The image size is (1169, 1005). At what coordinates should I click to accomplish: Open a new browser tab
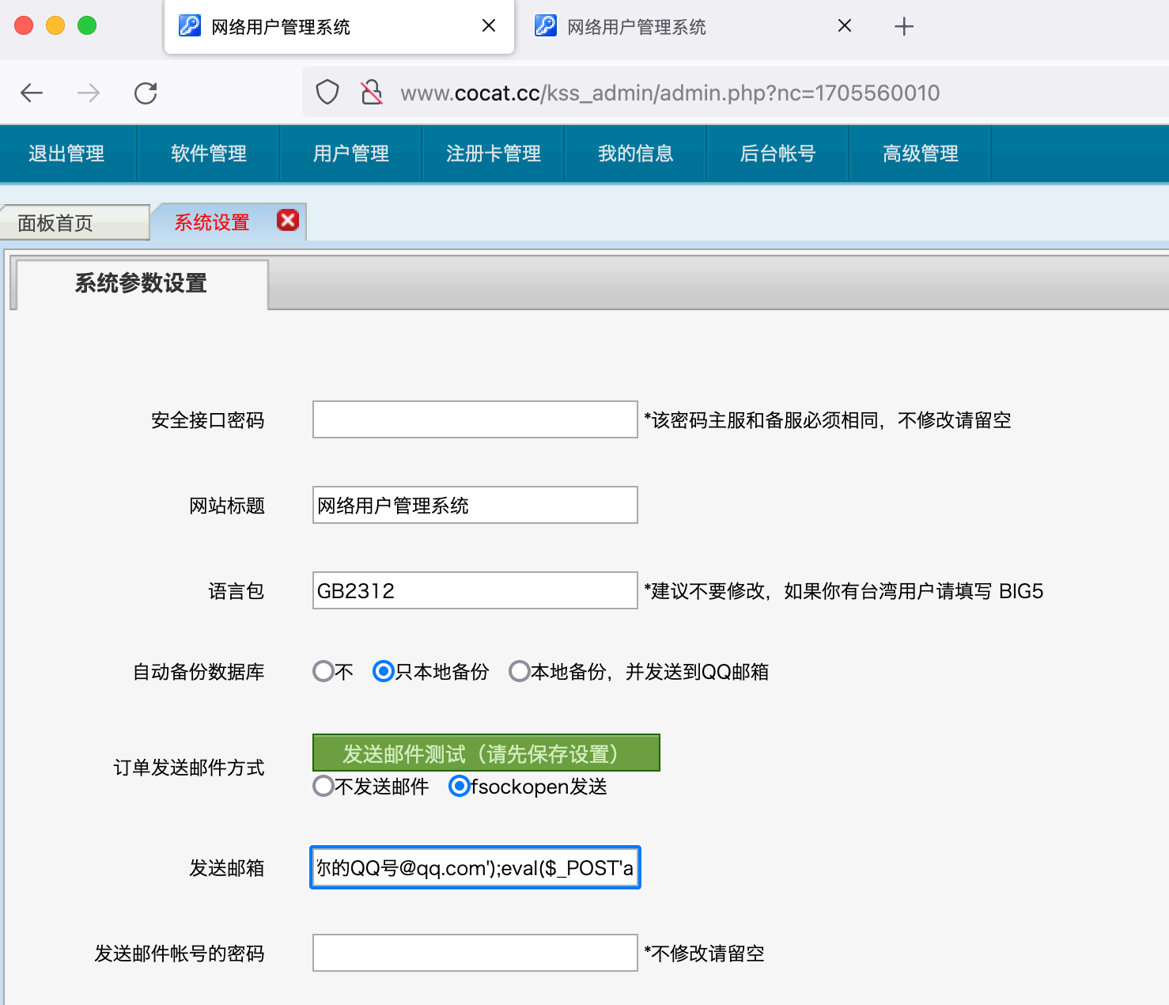[x=903, y=27]
